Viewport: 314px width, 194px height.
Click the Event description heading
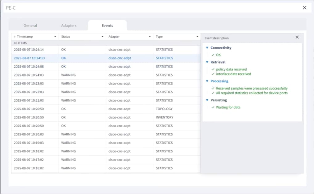coord(217,38)
